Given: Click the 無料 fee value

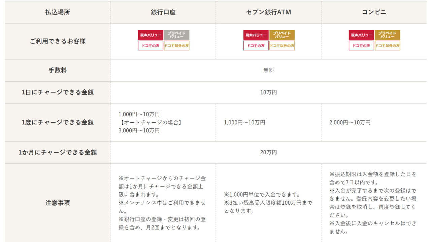Looking at the screenshot, I should click(268, 70).
